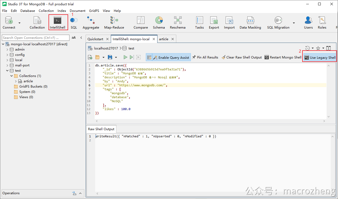Run statement at cursor step button
Viewport: 338px width, 199px height.
[132, 57]
